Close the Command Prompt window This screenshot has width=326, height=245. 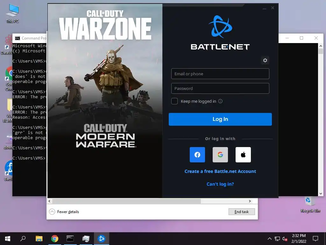click(316, 38)
